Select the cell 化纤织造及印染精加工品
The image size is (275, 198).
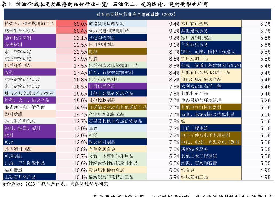(117, 66)
